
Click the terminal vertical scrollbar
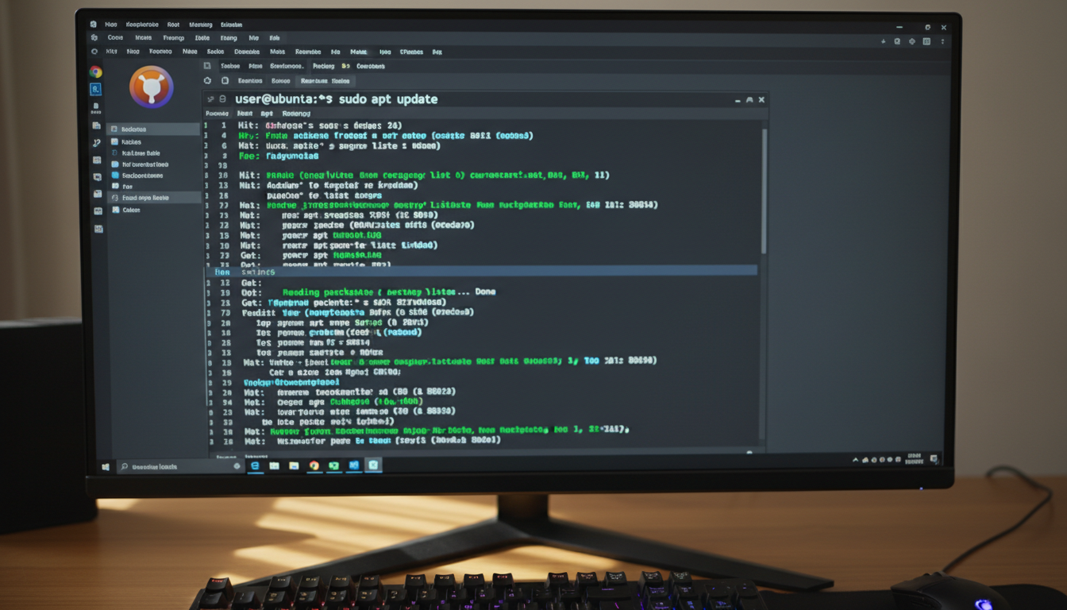[x=765, y=191]
